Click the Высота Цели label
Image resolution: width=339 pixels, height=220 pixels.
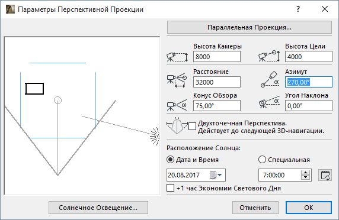pos(305,46)
